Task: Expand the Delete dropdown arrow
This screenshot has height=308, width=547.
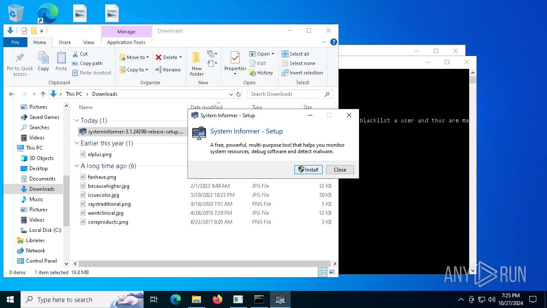Action: tap(180, 57)
